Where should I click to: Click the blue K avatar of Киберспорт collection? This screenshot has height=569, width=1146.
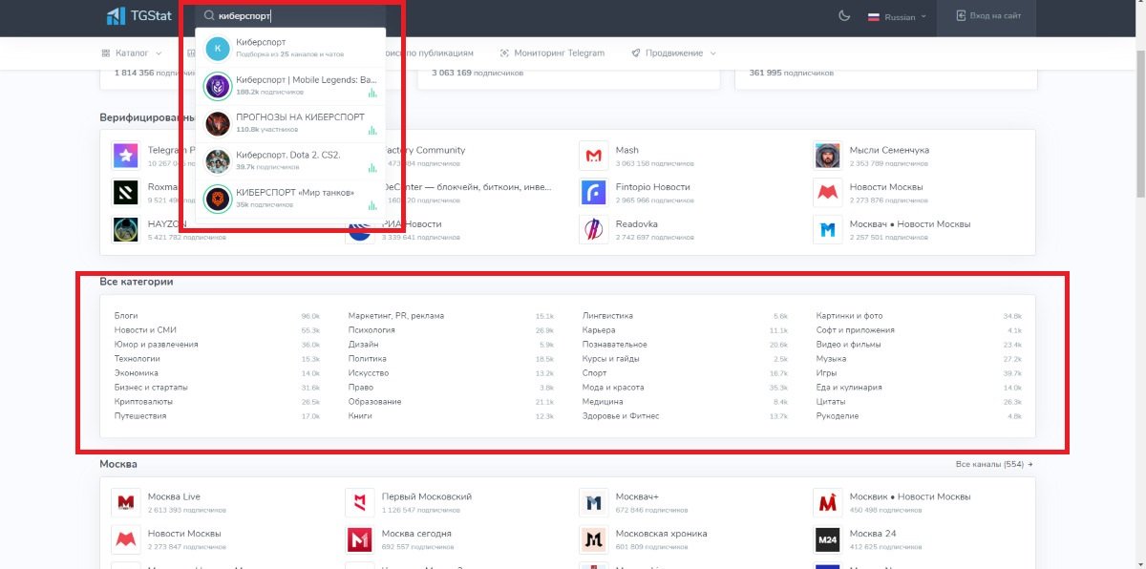[218, 48]
